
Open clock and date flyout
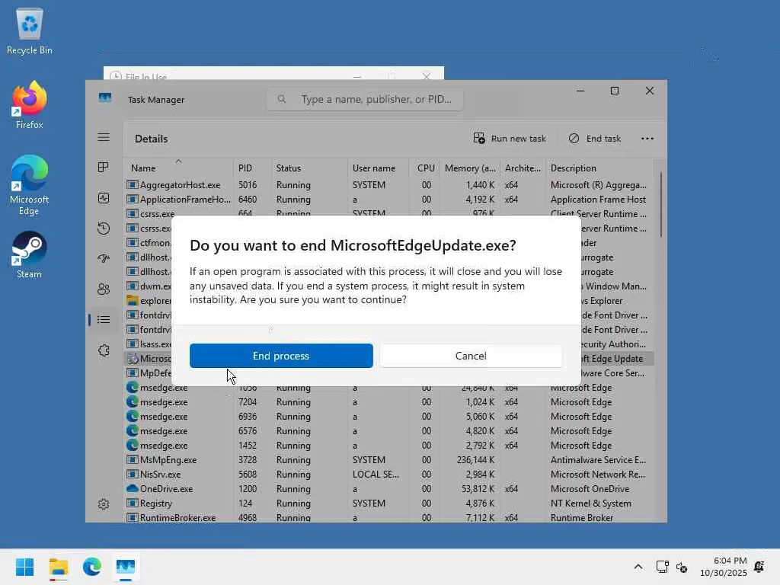[x=724, y=567]
